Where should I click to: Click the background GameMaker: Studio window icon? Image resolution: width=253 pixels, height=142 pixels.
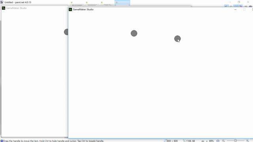(4, 8)
